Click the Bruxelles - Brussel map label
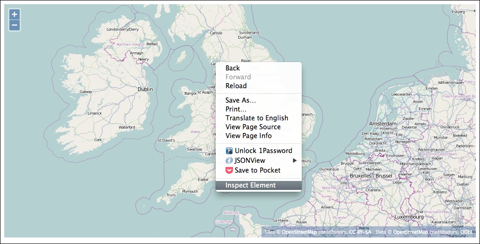The image size is (480, 244). click(x=371, y=176)
